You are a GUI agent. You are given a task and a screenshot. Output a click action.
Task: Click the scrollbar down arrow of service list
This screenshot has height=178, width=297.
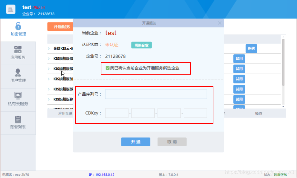tap(283, 107)
